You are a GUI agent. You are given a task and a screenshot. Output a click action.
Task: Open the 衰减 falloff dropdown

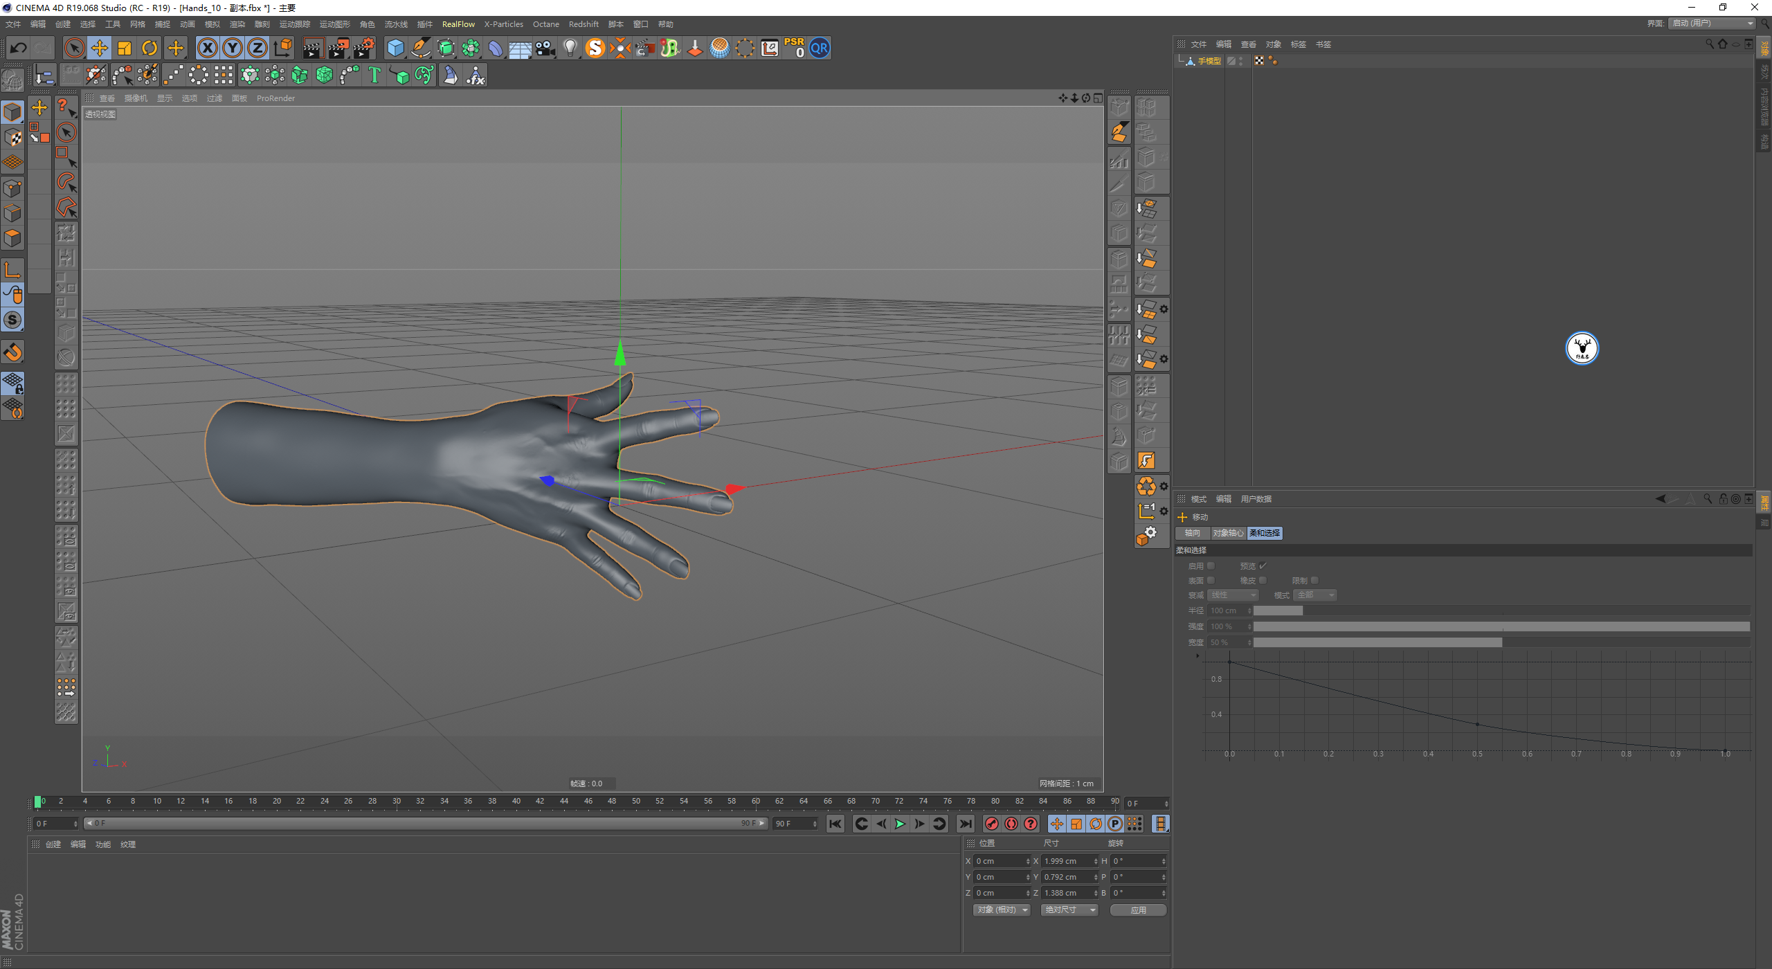click(x=1233, y=595)
